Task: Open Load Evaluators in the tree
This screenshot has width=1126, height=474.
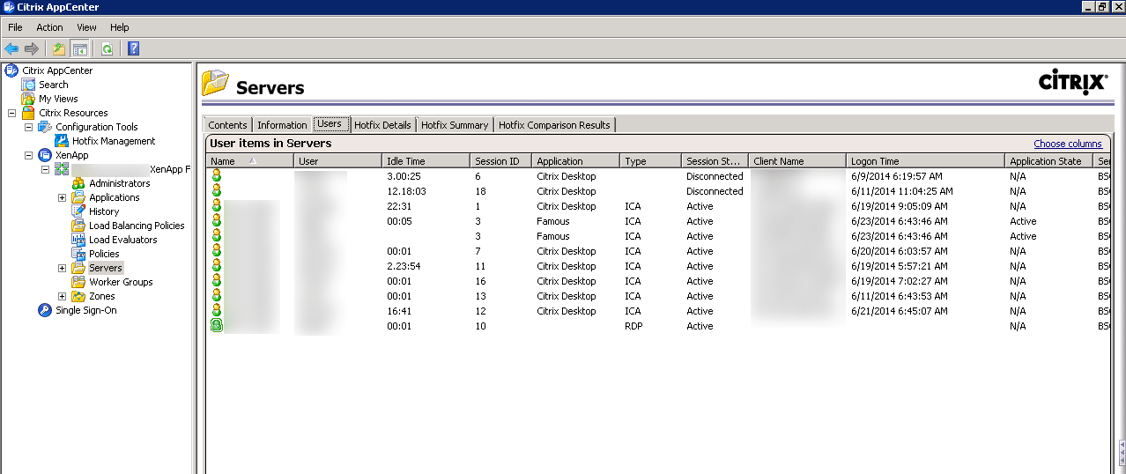Action: [x=123, y=240]
